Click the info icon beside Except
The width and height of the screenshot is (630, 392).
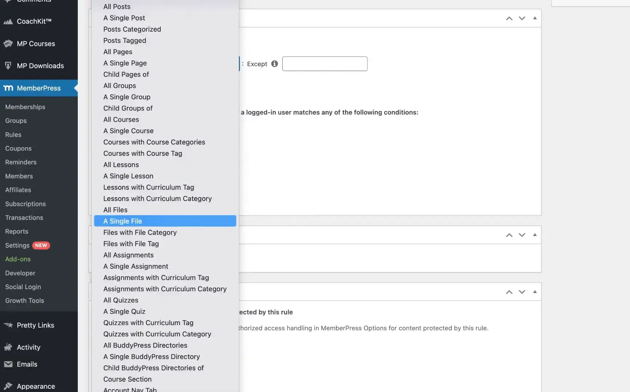point(274,64)
